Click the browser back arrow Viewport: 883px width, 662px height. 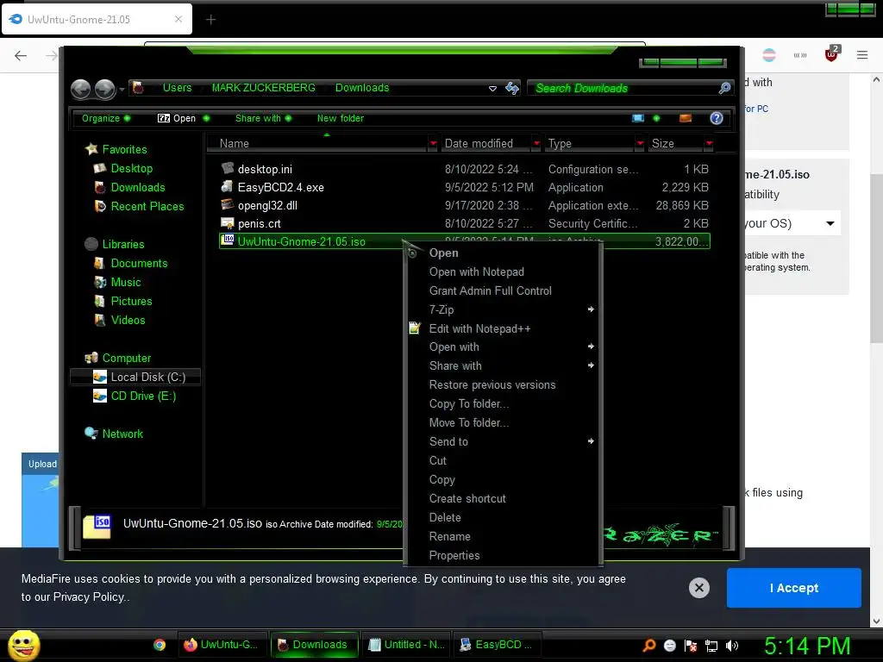pos(21,55)
